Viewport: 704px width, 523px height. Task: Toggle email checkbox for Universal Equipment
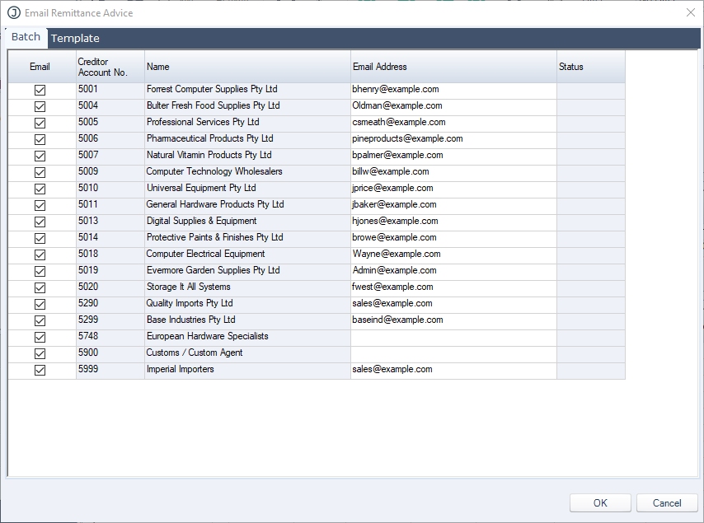point(40,189)
